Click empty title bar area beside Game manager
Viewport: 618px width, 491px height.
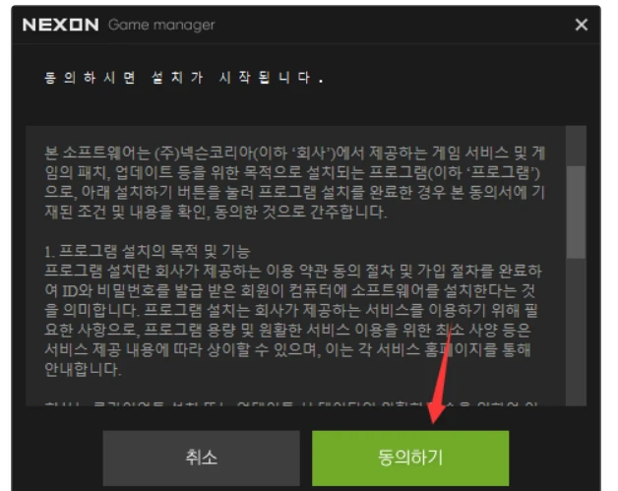[395, 25]
